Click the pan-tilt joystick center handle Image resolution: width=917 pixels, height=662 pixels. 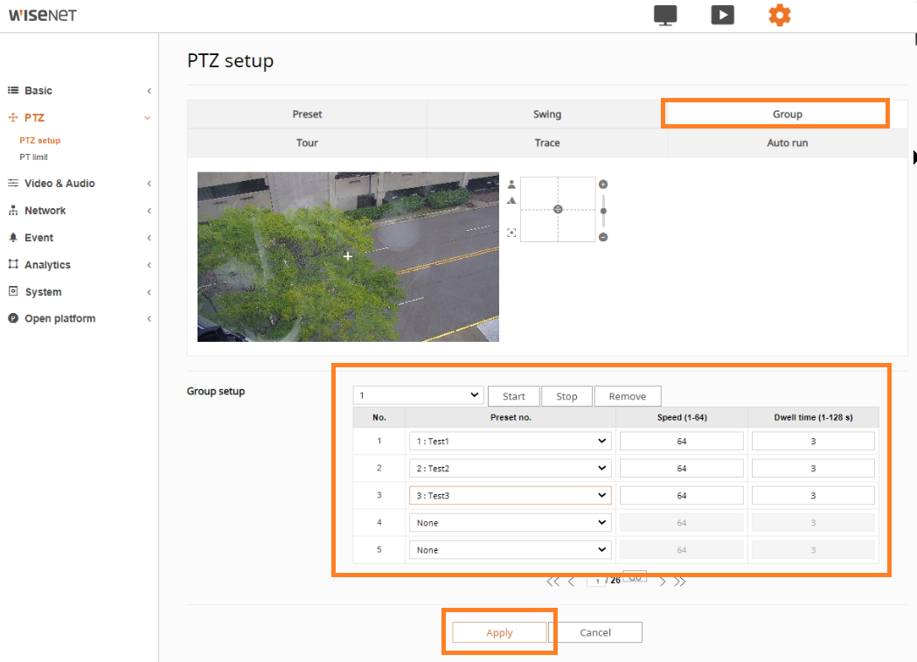[558, 209]
